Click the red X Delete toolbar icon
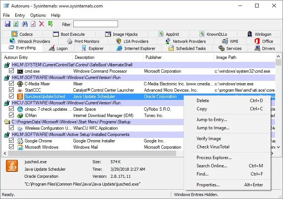283x199 pixels. tap(42, 24)
